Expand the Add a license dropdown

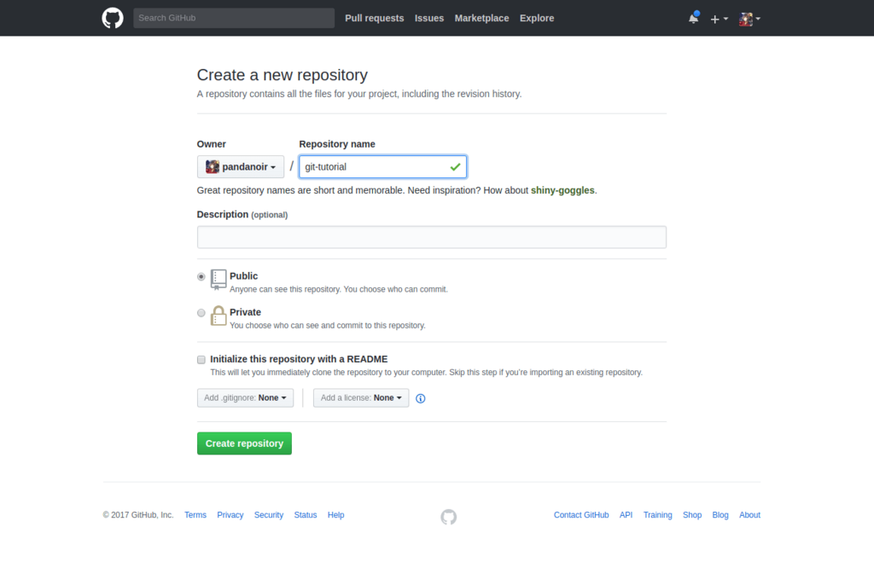361,397
